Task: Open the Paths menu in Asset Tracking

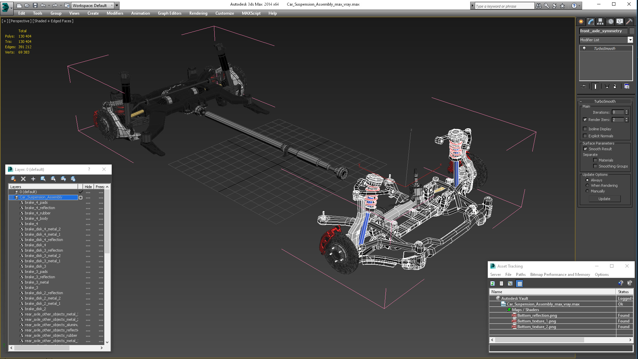Action: click(521, 275)
